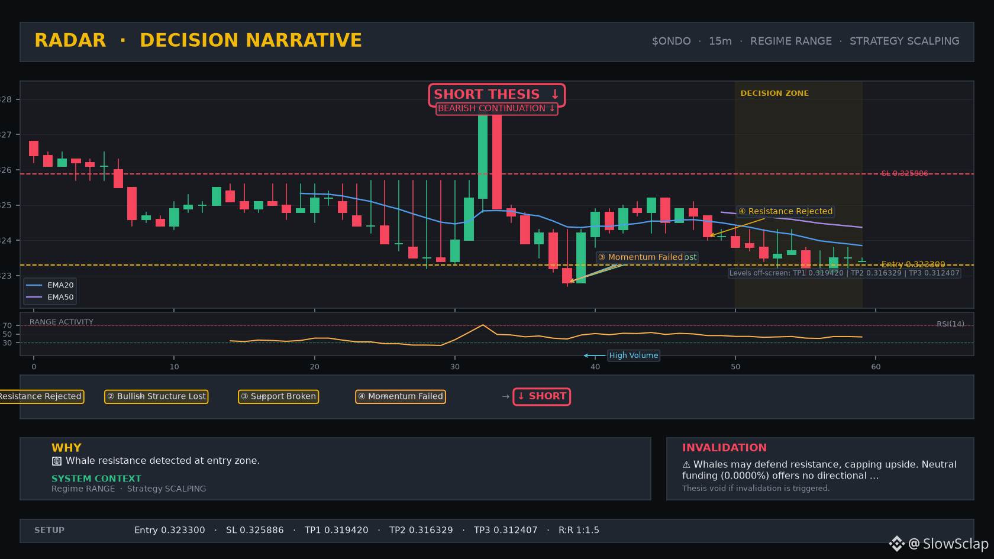The height and width of the screenshot is (559, 994).
Task: Click the RSI(14) indicator label
Action: (x=950, y=324)
